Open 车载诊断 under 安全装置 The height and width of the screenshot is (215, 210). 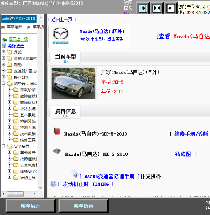28,153
